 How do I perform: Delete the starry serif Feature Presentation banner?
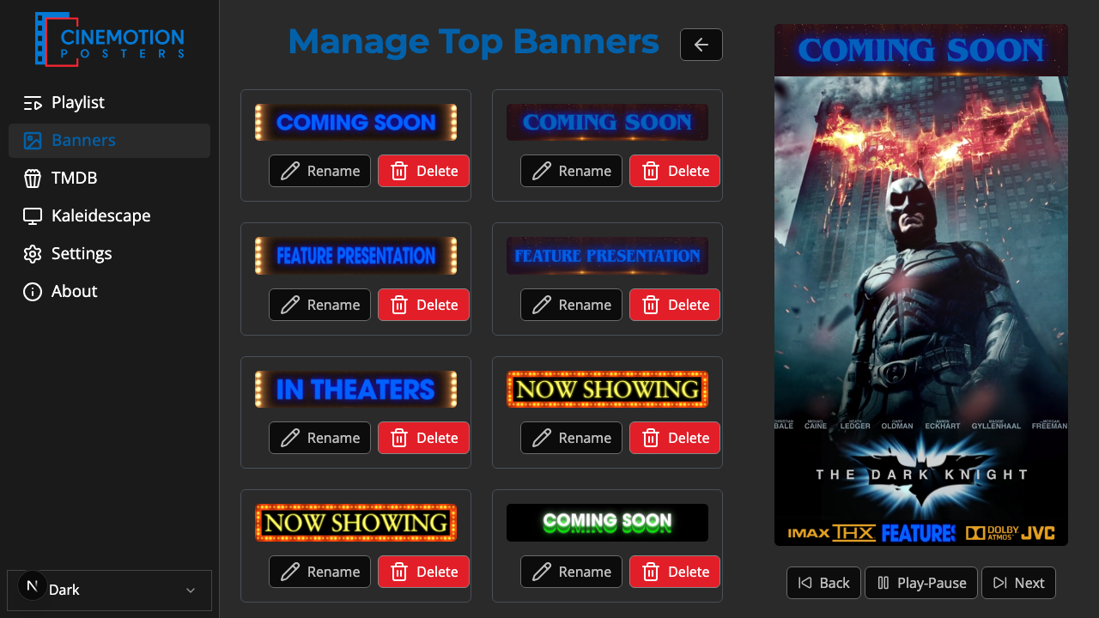675,305
